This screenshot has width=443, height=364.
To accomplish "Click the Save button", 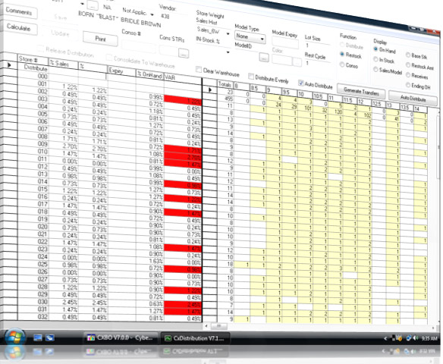I will point(60,17).
